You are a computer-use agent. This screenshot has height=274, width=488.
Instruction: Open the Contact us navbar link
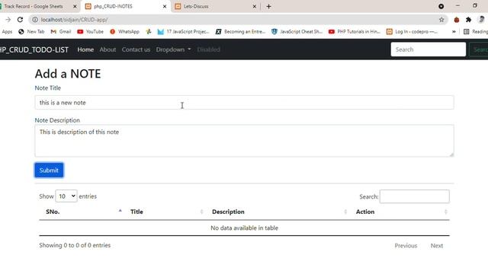click(136, 49)
